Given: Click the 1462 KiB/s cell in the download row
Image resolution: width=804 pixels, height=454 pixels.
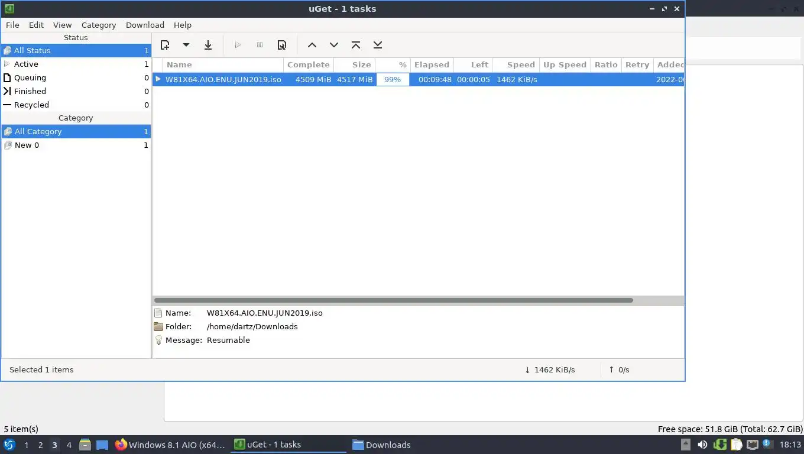Looking at the screenshot, I should click(x=517, y=79).
